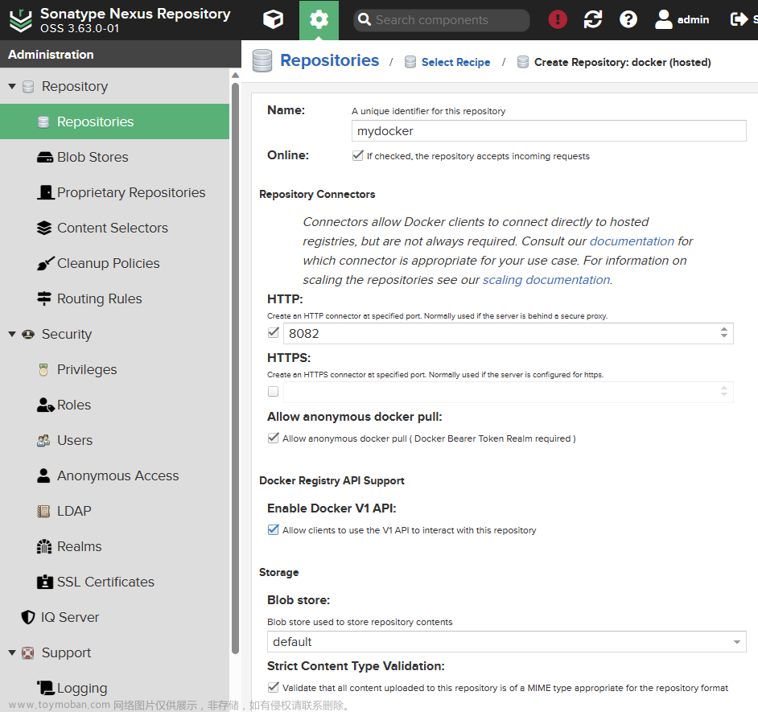Screen dimensions: 758x712
Task: Click the Proprietary Repositories door icon
Action: click(x=45, y=192)
